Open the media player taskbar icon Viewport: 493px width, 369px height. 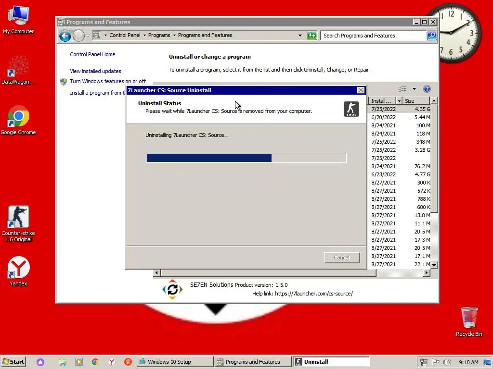tap(79, 362)
